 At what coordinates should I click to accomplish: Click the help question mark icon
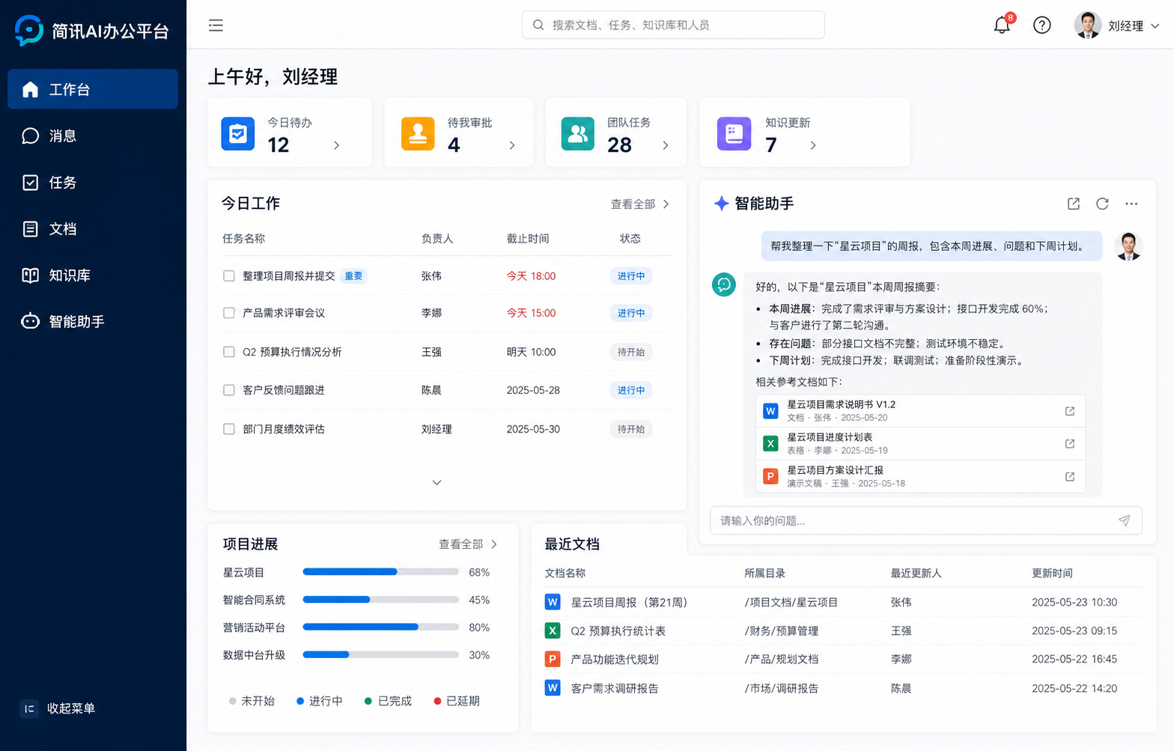click(1041, 25)
